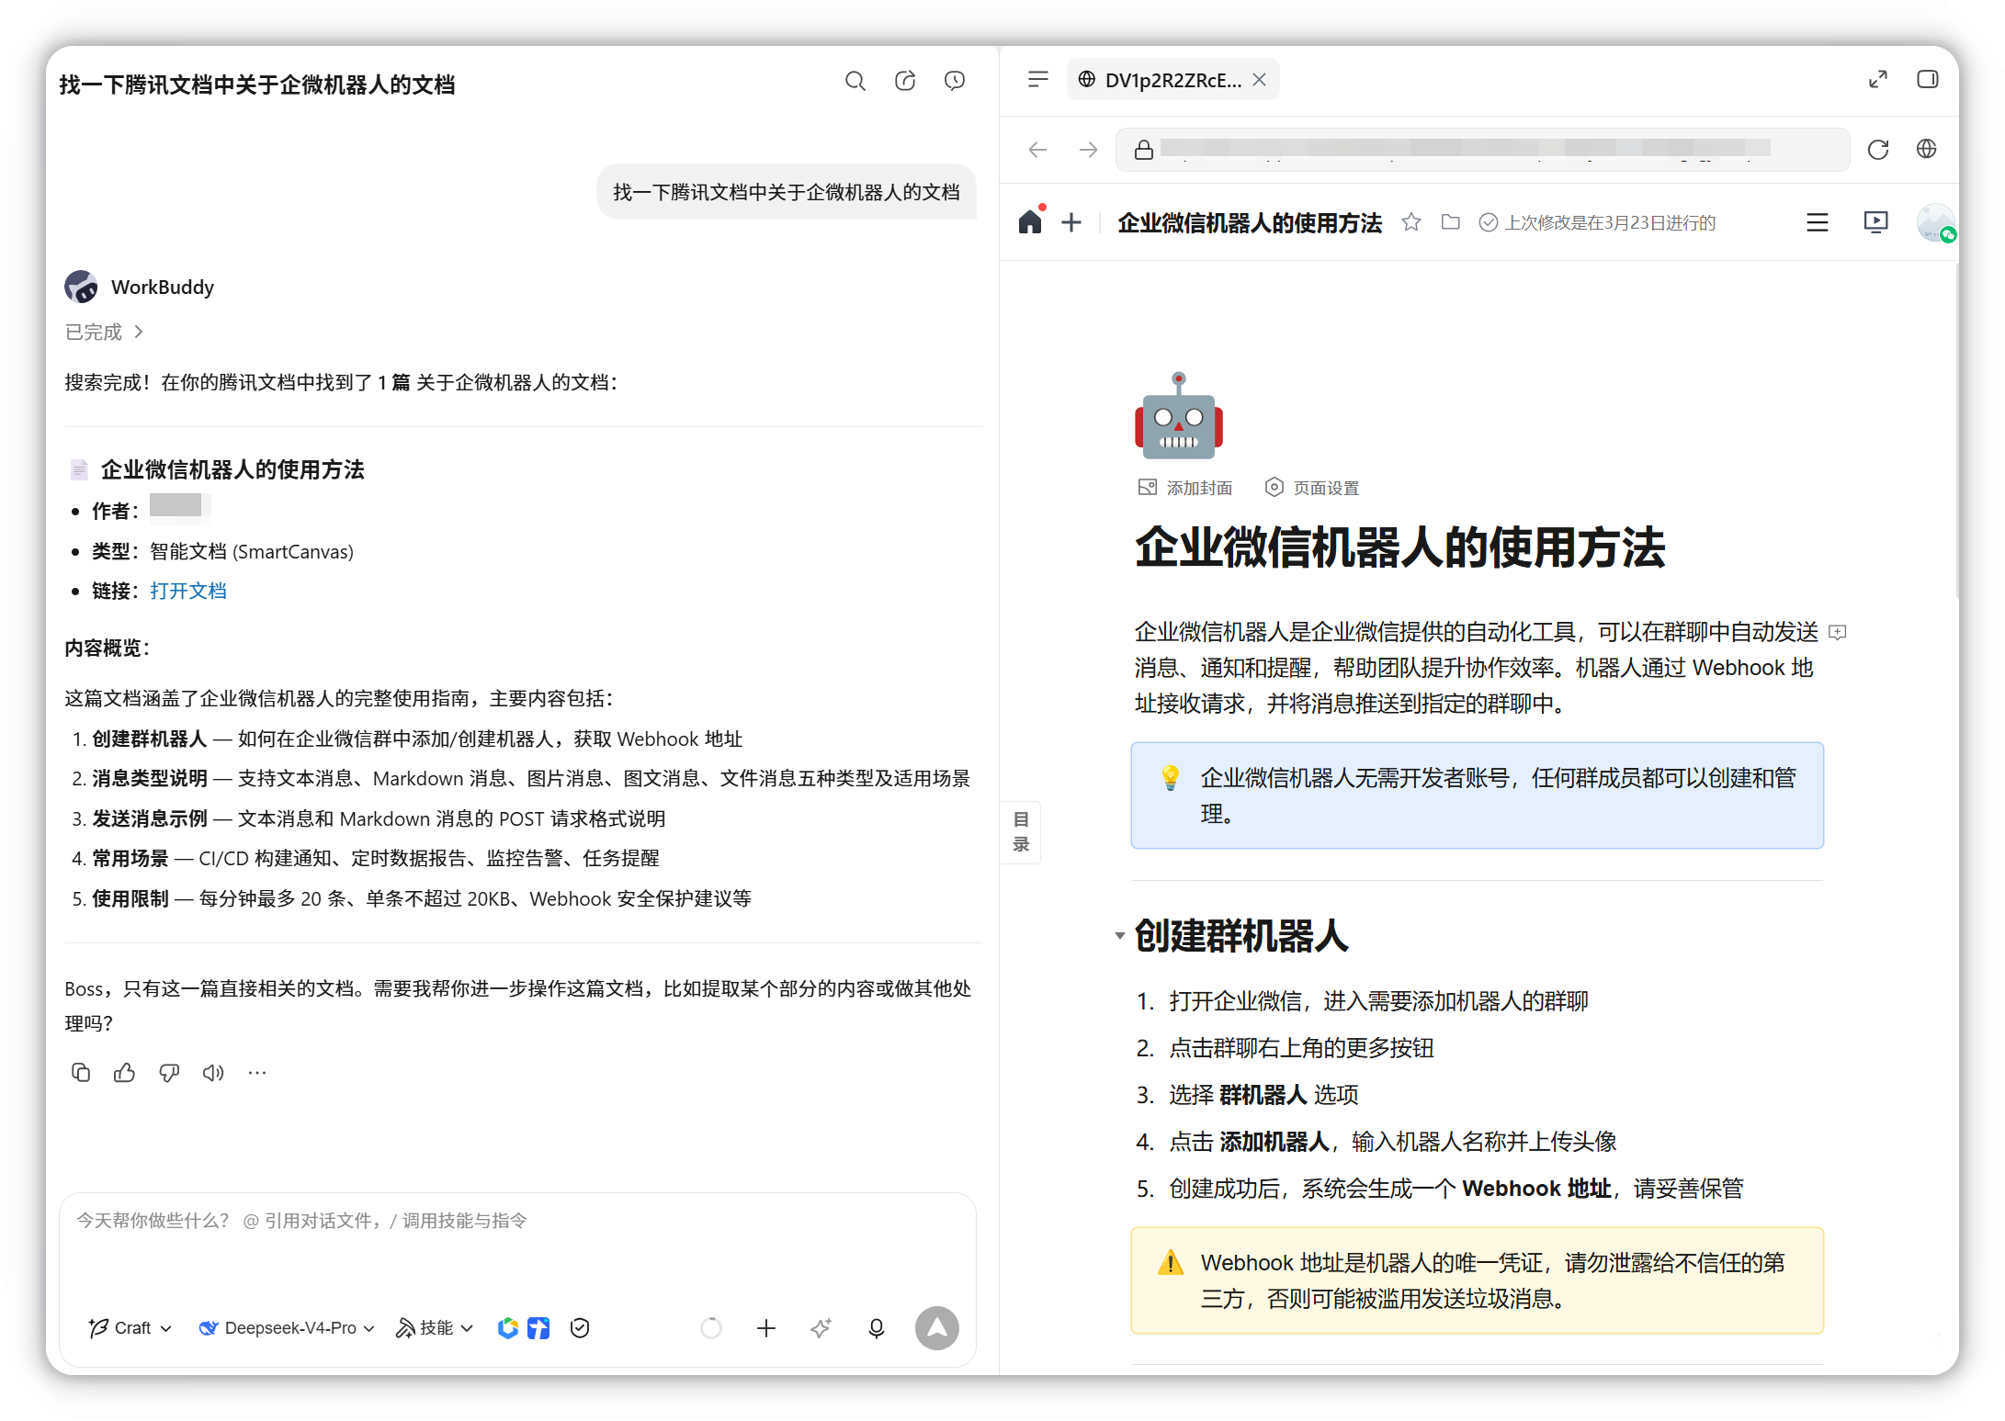Click list item 打开企业微信，进入需要添加机器人的群聊
This screenshot has width=2005, height=1421.
(1378, 1001)
